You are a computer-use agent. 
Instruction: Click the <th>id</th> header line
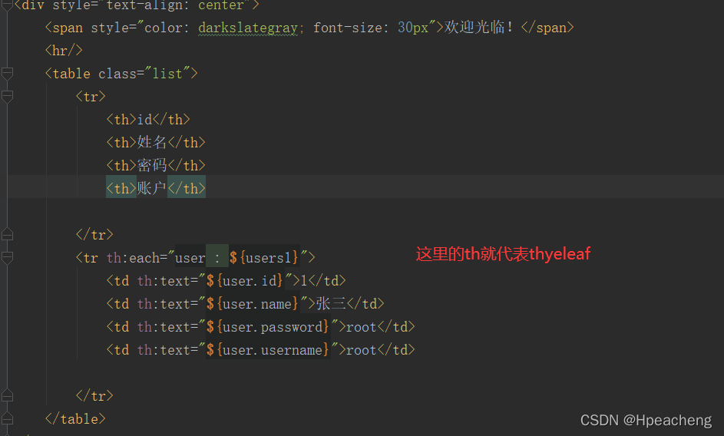point(148,120)
